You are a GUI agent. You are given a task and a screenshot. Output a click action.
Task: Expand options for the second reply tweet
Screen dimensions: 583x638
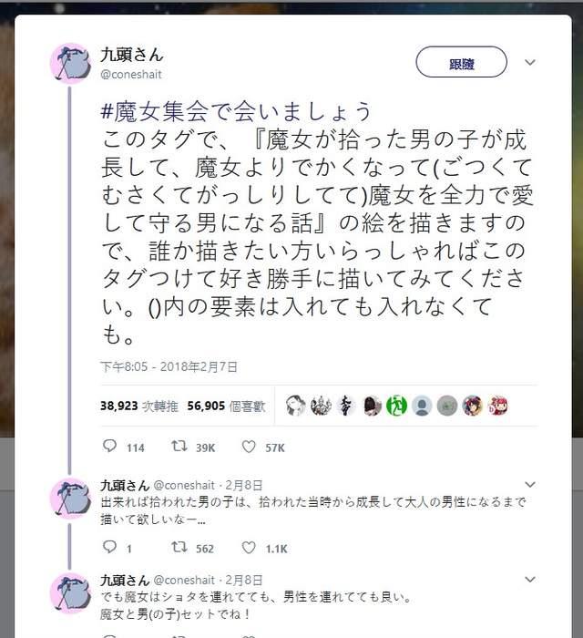coord(530,579)
